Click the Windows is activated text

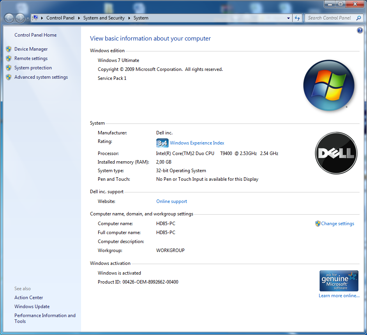(x=119, y=273)
